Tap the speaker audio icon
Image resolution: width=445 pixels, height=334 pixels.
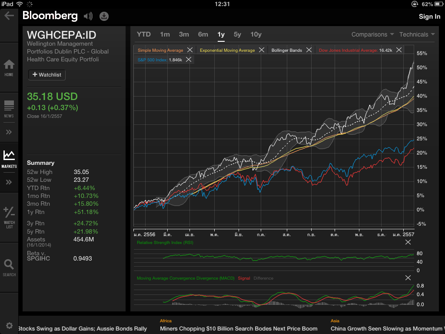pos(88,16)
